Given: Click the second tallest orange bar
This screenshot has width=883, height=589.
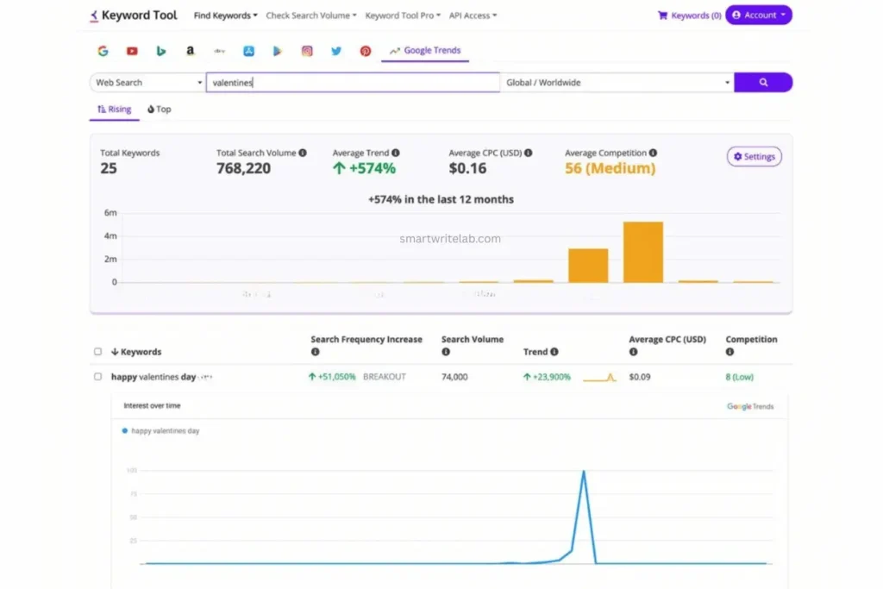Looking at the screenshot, I should 588,266.
